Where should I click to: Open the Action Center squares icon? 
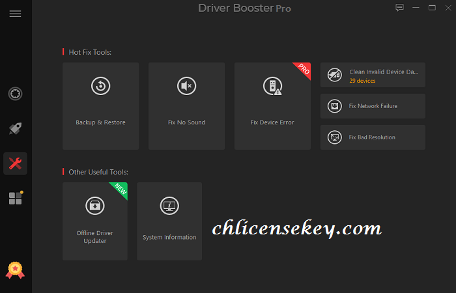pyautogui.click(x=16, y=198)
